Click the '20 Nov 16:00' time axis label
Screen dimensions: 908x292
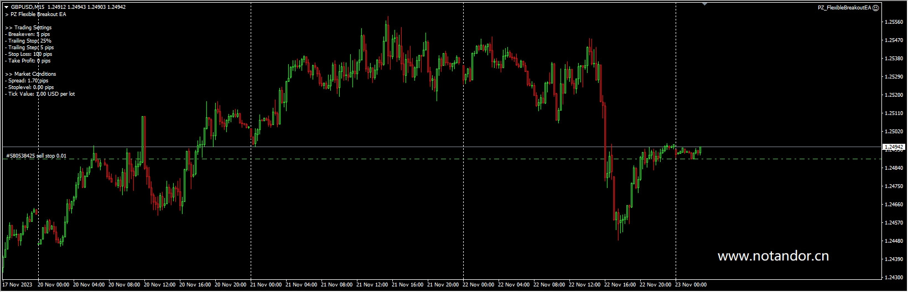pyautogui.click(x=195, y=285)
